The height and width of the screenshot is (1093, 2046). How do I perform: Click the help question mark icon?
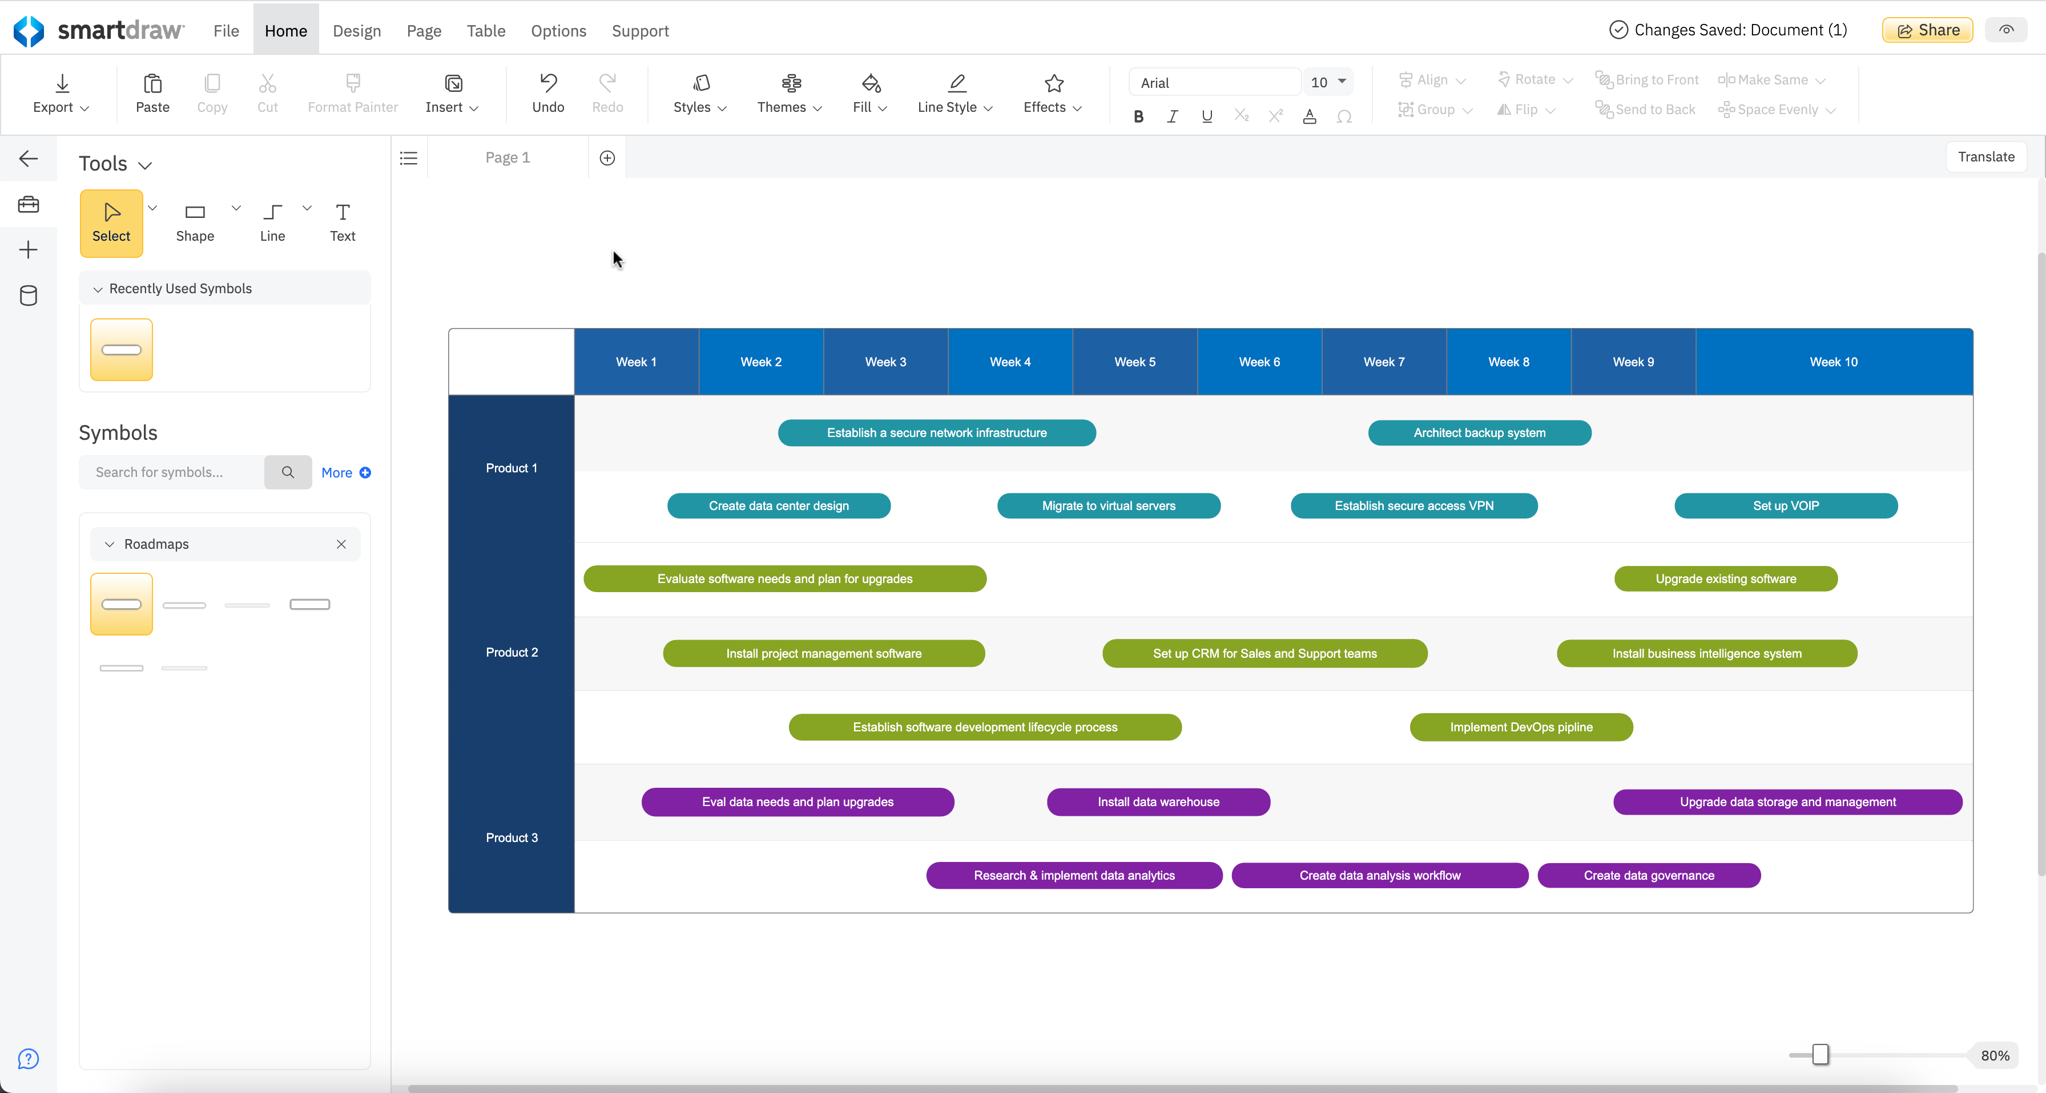coord(29,1059)
